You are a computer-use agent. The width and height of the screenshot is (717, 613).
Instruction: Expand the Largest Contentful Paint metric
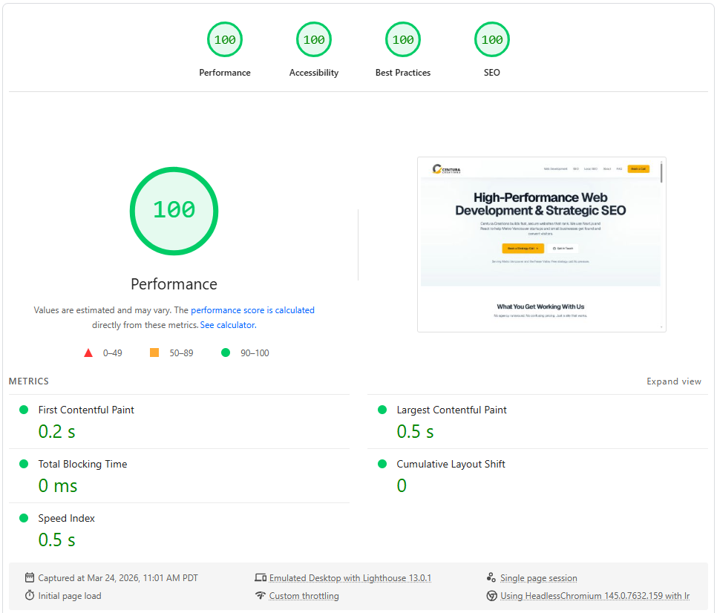click(451, 410)
